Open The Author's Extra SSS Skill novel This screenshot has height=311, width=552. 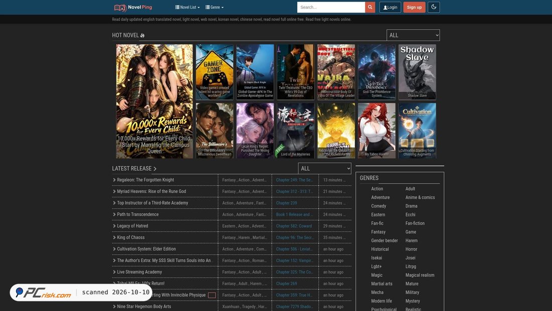pyautogui.click(x=164, y=261)
